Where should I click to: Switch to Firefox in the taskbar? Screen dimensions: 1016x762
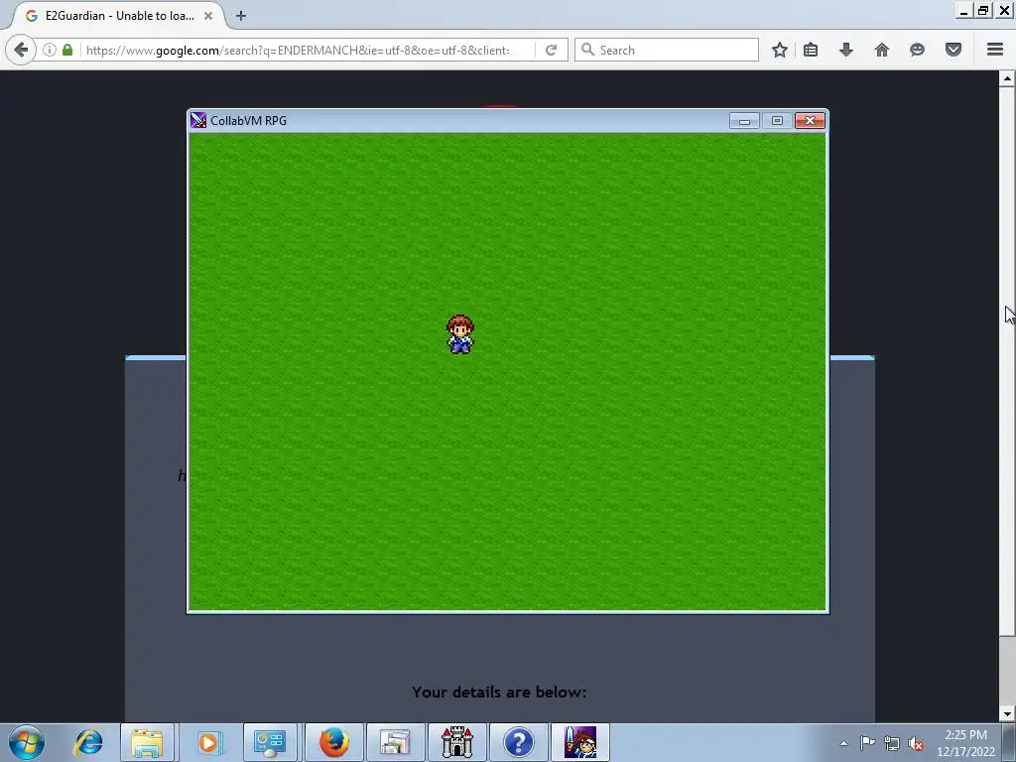(333, 742)
